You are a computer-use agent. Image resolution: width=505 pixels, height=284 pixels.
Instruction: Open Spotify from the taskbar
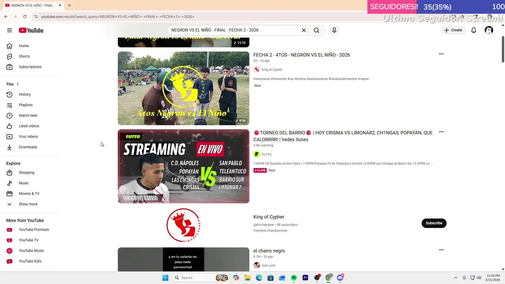tap(294, 278)
